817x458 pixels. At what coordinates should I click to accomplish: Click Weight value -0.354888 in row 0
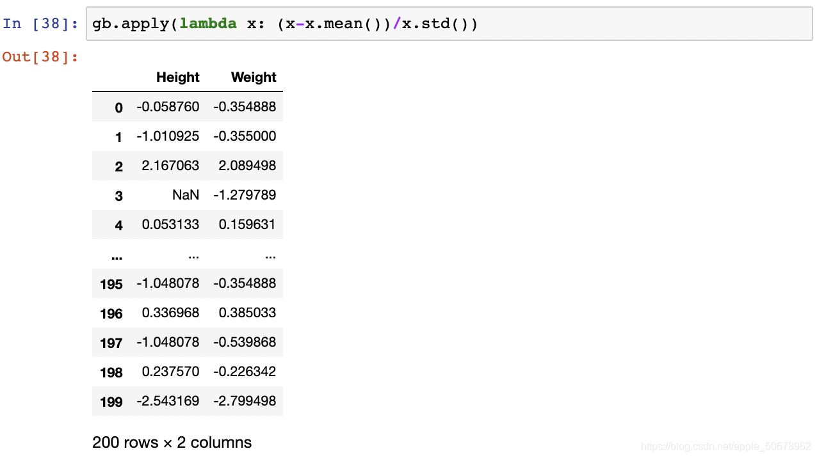pos(245,107)
